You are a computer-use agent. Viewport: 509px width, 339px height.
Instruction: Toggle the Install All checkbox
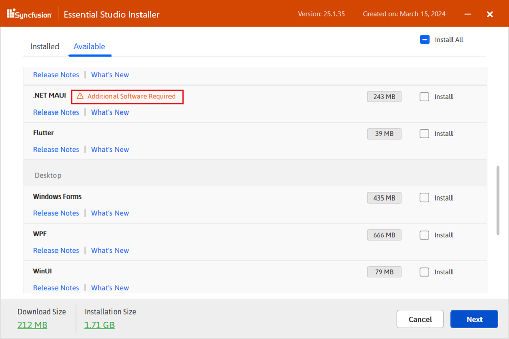[425, 40]
